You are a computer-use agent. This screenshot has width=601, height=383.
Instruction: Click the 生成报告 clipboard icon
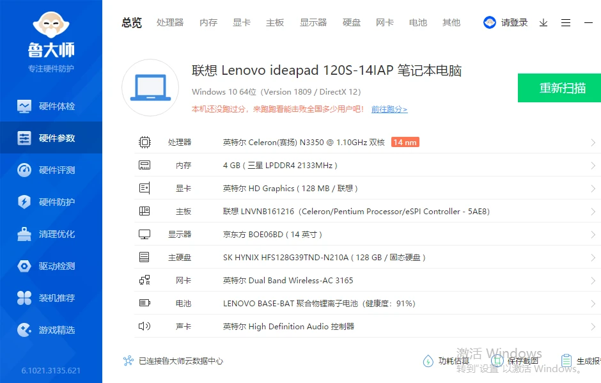coord(566,361)
